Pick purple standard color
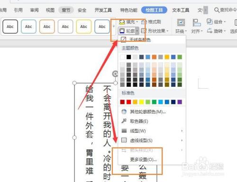The height and width of the screenshot is (182, 237). (x=180, y=102)
